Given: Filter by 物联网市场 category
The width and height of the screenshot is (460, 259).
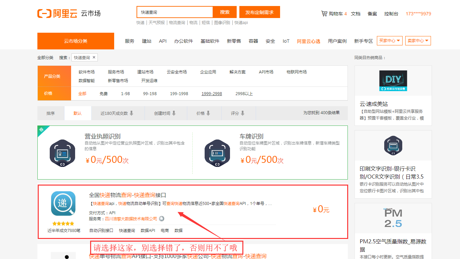Looking at the screenshot, I should [296, 72].
